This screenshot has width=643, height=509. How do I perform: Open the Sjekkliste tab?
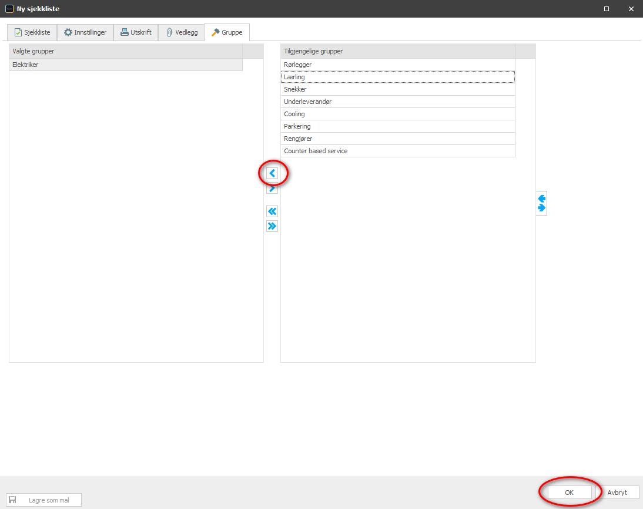32,32
